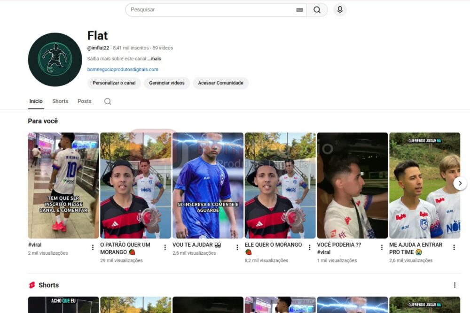Image resolution: width=470 pixels, height=313 pixels.
Task: Open 'Acessar Comunidade'
Action: click(220, 83)
